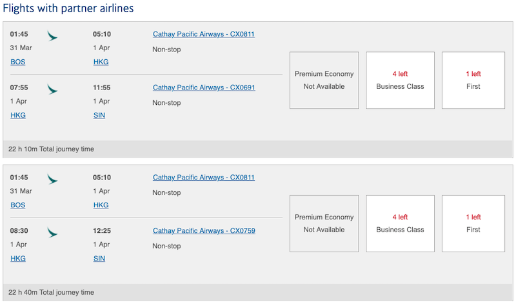Click SIN airport link under 12:25 arrival
The image size is (516, 305).
[99, 259]
